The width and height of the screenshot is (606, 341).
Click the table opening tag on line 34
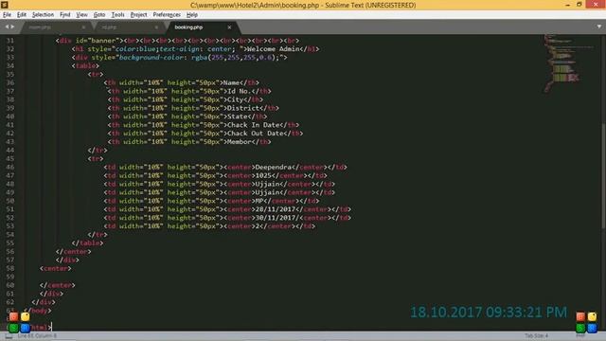point(85,66)
